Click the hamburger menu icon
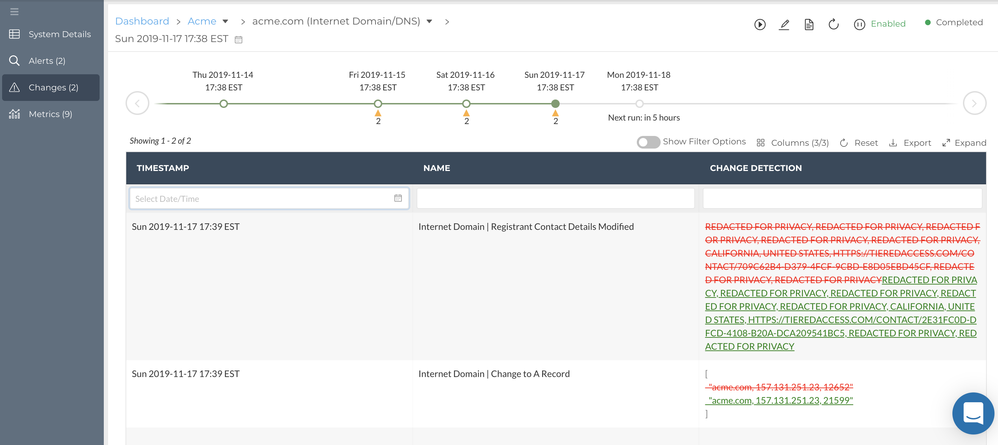This screenshot has height=445, width=998. 14,12
